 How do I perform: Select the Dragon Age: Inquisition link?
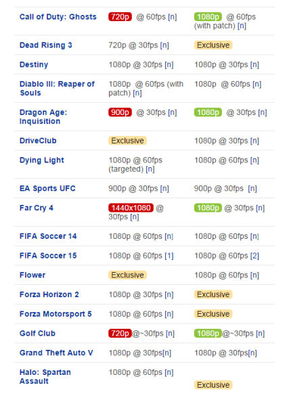[x=43, y=117]
